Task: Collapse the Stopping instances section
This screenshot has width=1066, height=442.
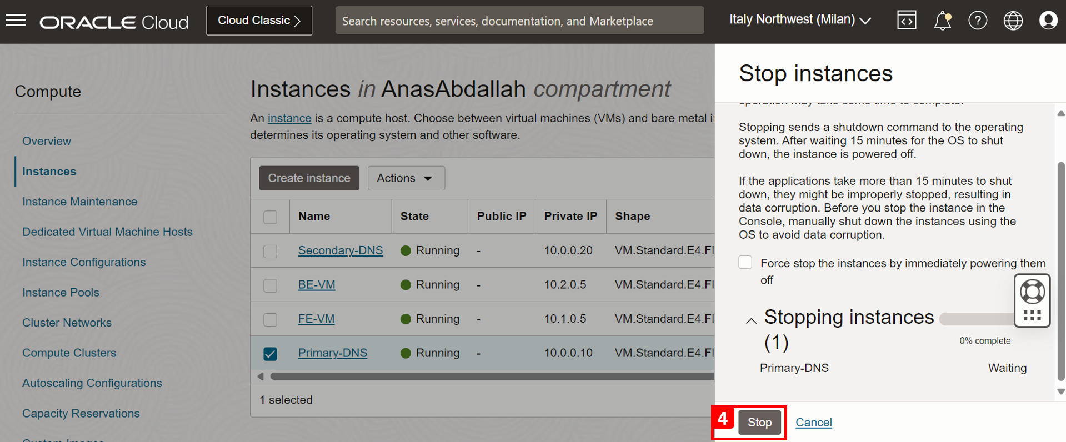Action: [751, 320]
